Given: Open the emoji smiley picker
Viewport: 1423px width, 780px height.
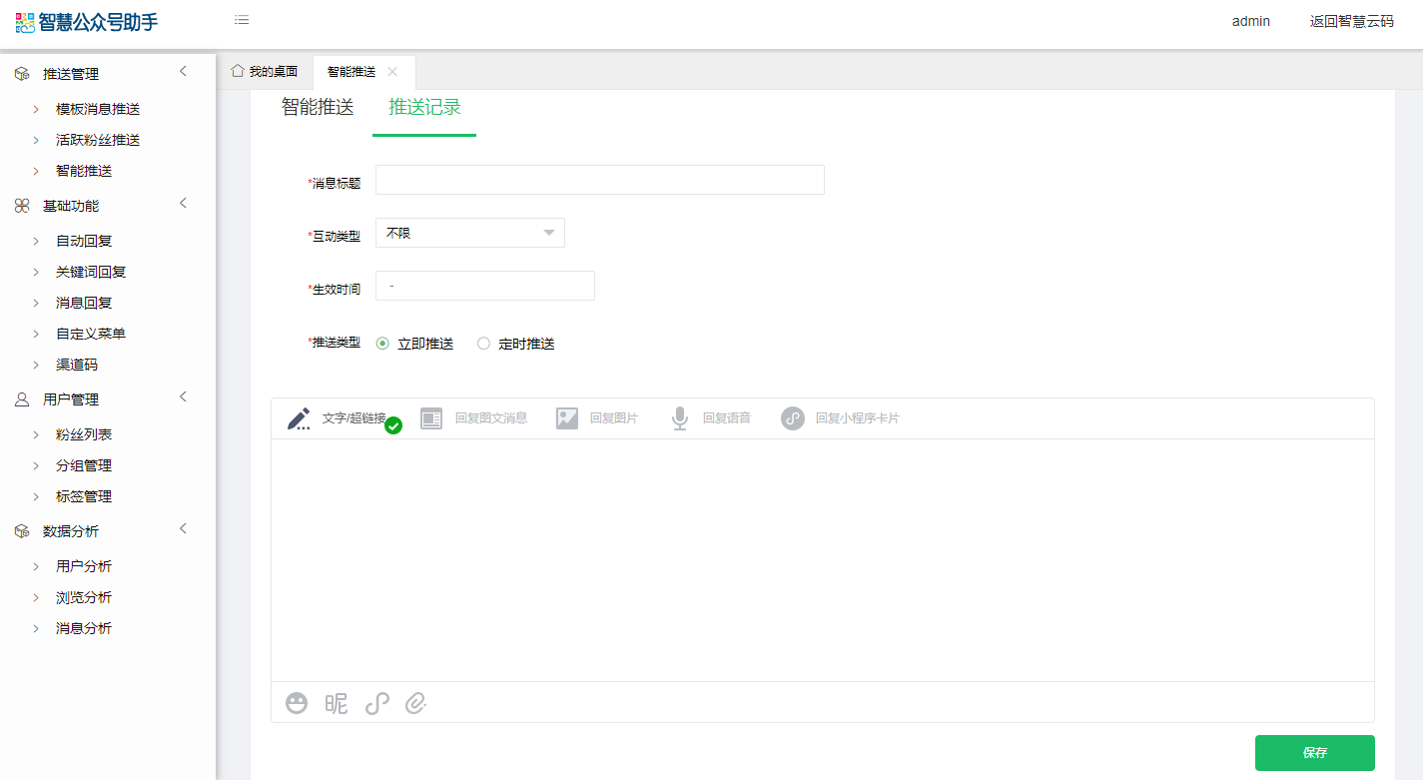Looking at the screenshot, I should point(297,703).
